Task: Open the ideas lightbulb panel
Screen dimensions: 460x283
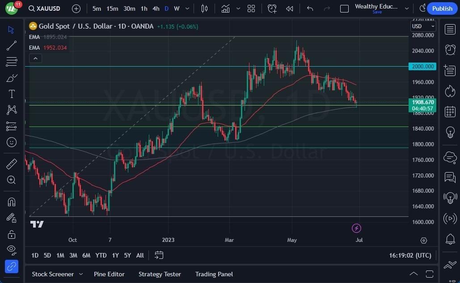Action: coord(450,132)
